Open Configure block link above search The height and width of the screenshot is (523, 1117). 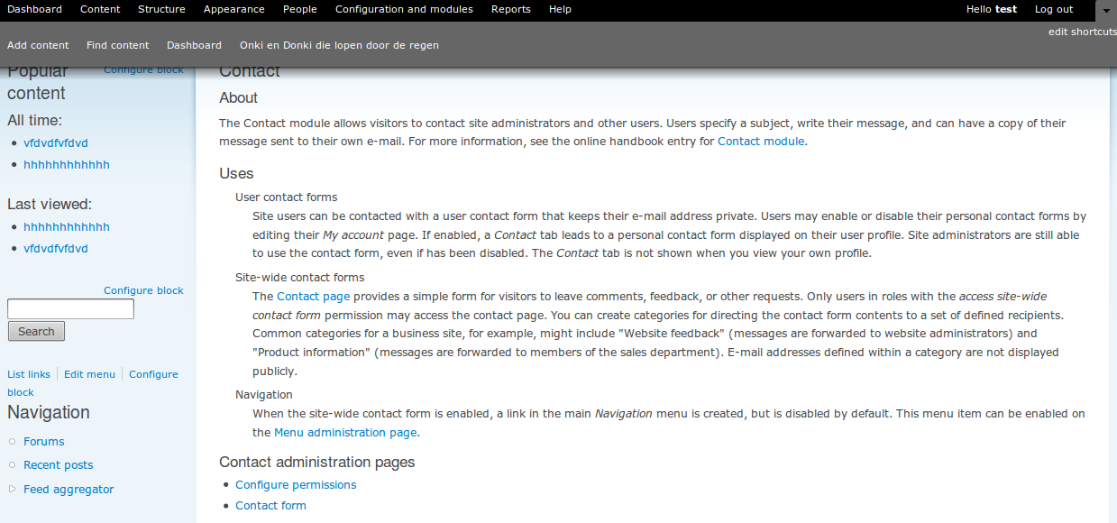[143, 290]
